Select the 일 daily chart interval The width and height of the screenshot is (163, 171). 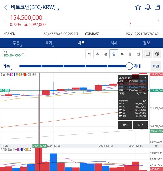(x=114, y=54)
